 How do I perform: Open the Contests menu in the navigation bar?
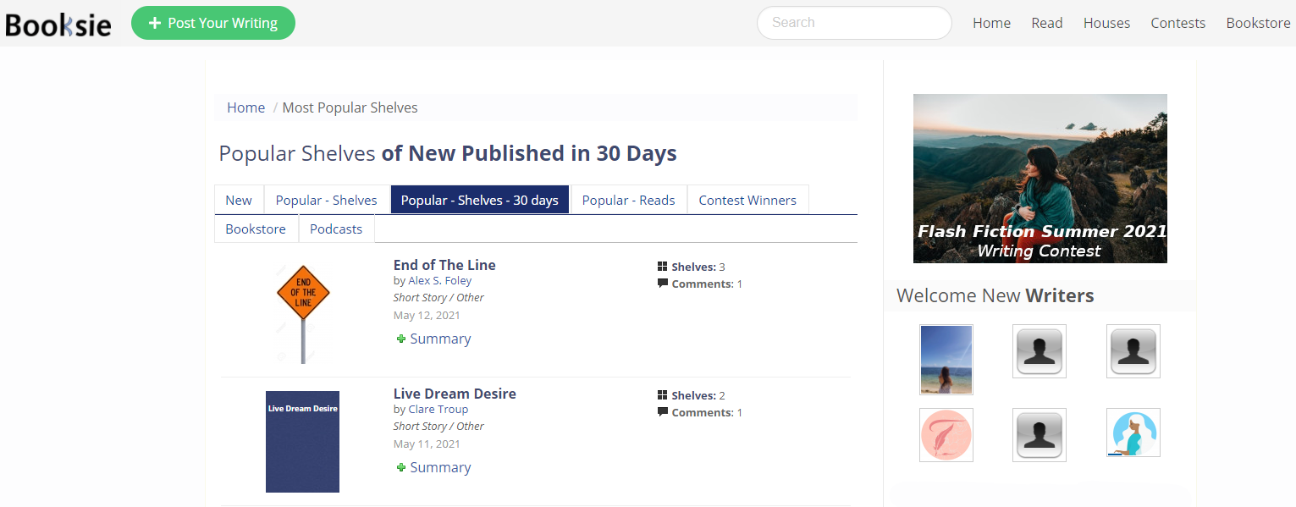[x=1177, y=23]
